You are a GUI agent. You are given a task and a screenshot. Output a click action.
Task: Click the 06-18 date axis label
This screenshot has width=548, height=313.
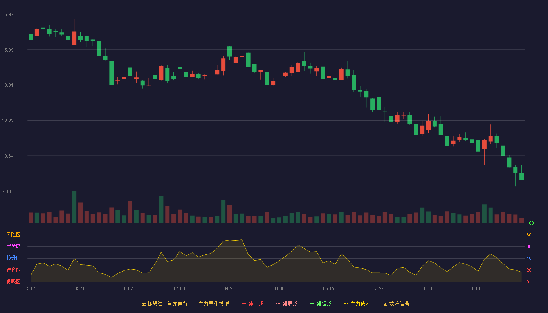tap(478, 288)
